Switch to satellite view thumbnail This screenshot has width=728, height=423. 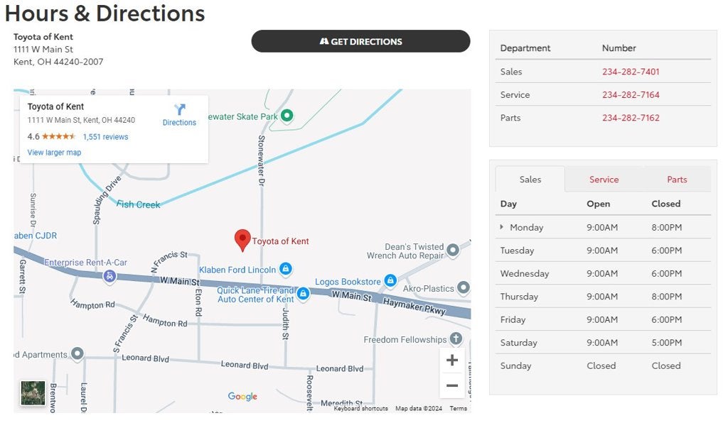click(x=33, y=393)
